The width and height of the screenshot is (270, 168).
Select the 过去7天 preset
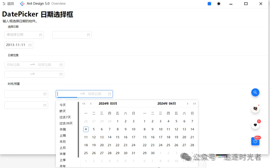[65, 117]
